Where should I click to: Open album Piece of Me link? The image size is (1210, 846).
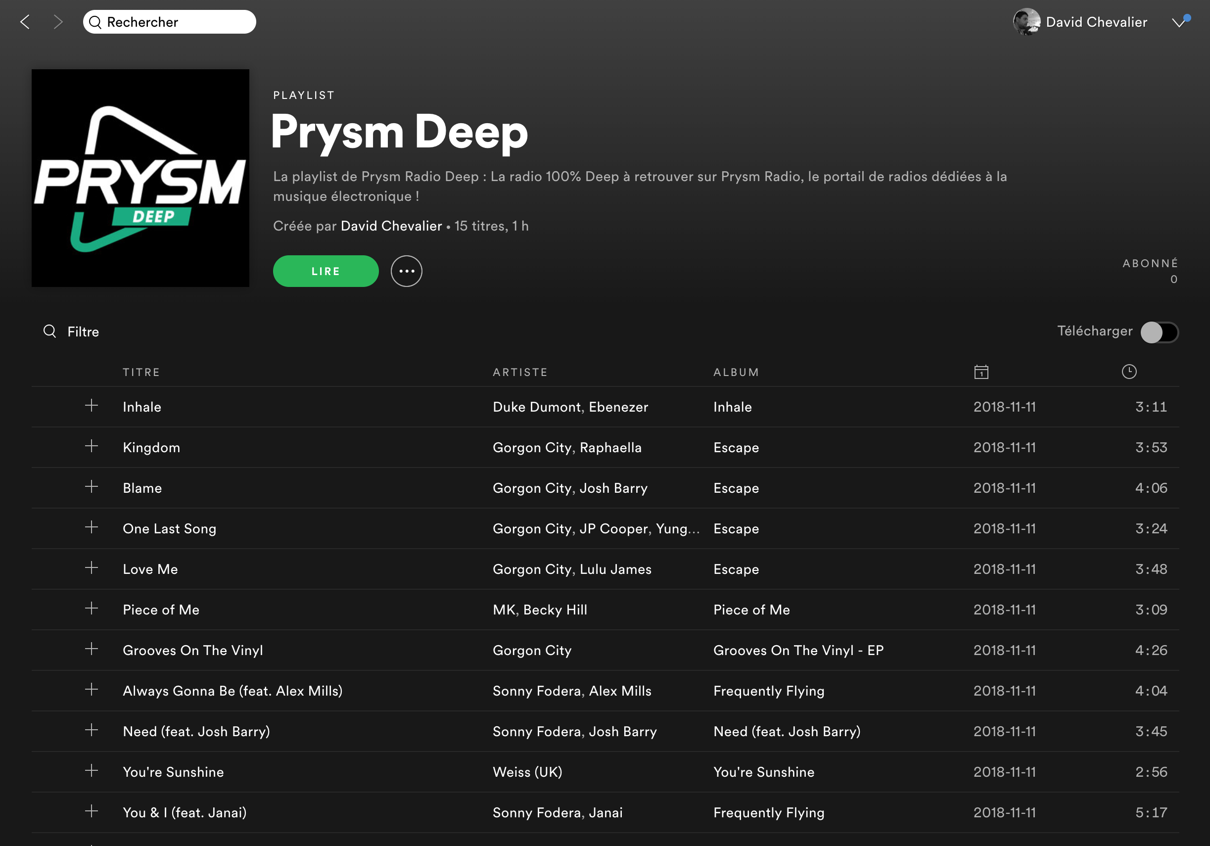click(x=751, y=610)
